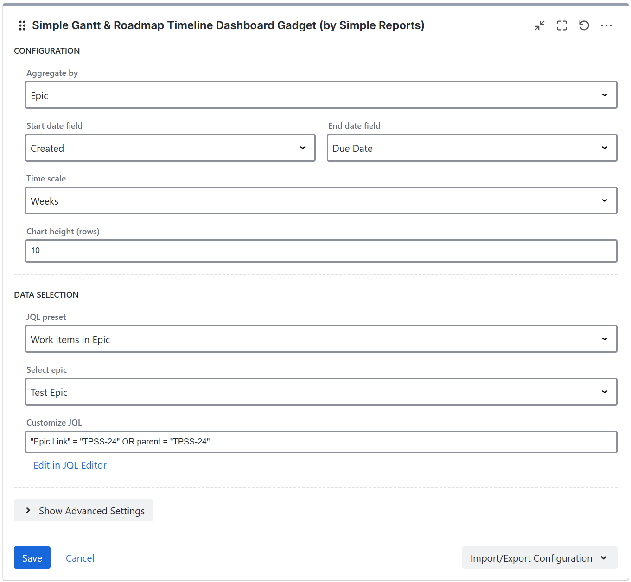Open the Import/Export Configuration menu
Image resolution: width=631 pixels, height=582 pixels.
coord(531,558)
